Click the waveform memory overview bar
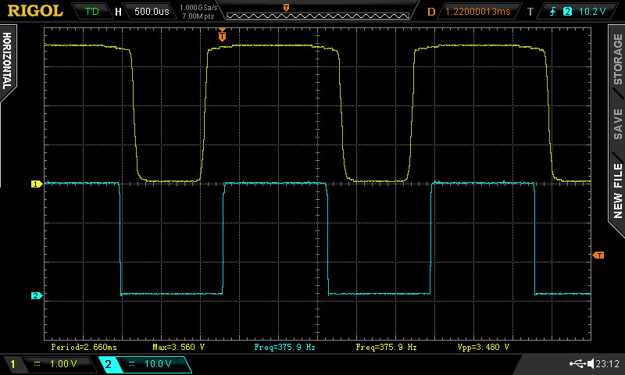Image resolution: width=625 pixels, height=375 pixels. point(318,16)
